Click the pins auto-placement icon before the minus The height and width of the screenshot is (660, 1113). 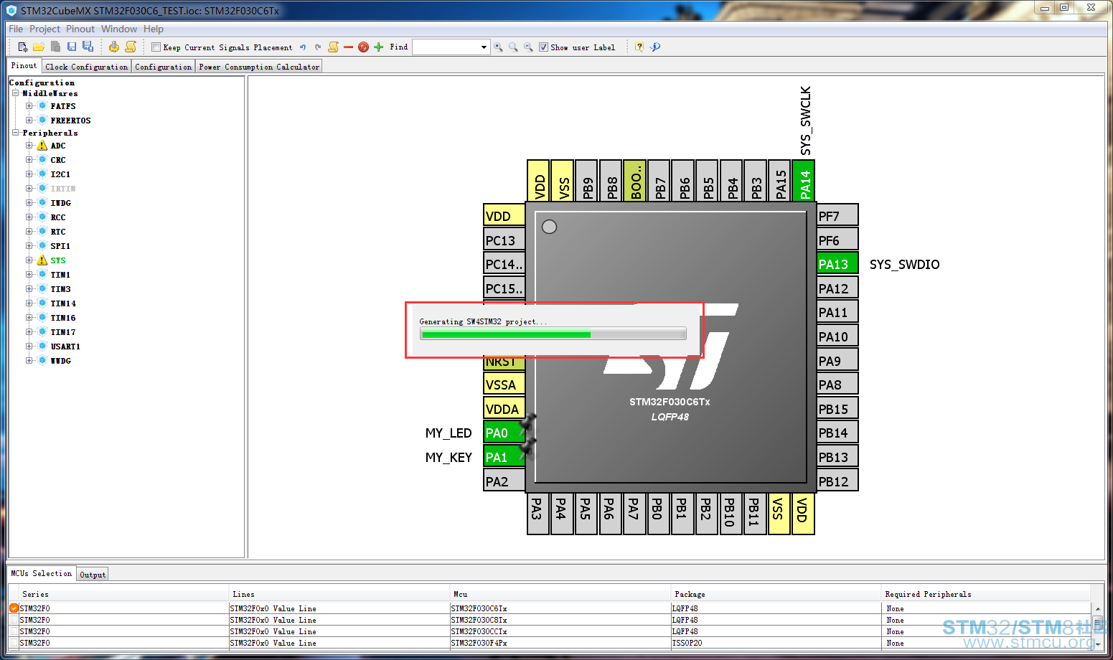pos(333,47)
